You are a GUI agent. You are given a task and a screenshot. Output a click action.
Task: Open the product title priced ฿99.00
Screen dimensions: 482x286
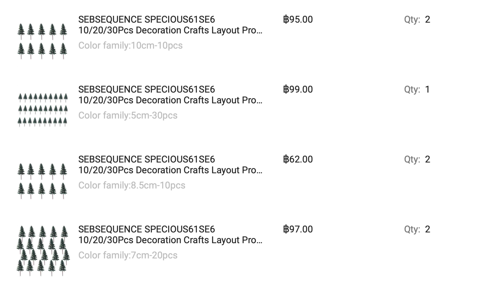(x=170, y=95)
